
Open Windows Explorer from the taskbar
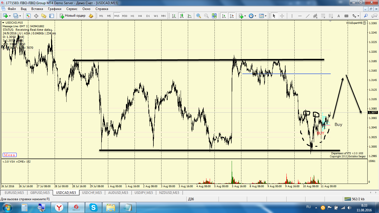110,207
